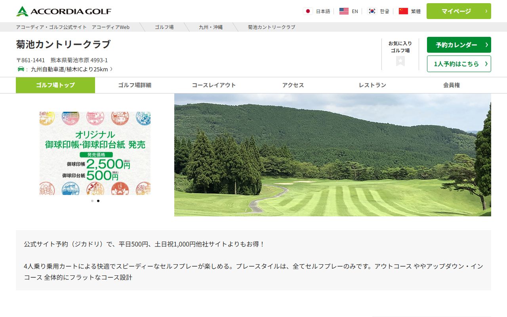Click the 公式サイト予約（ジカドリ） discount text
Image resolution: width=507 pixels, height=317 pixels.
tap(144, 244)
